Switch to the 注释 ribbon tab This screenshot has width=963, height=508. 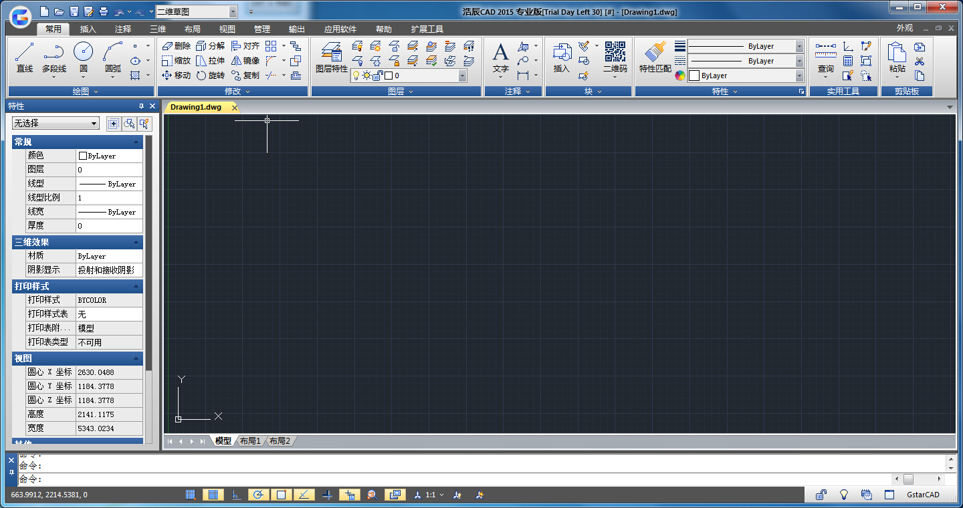click(x=123, y=29)
